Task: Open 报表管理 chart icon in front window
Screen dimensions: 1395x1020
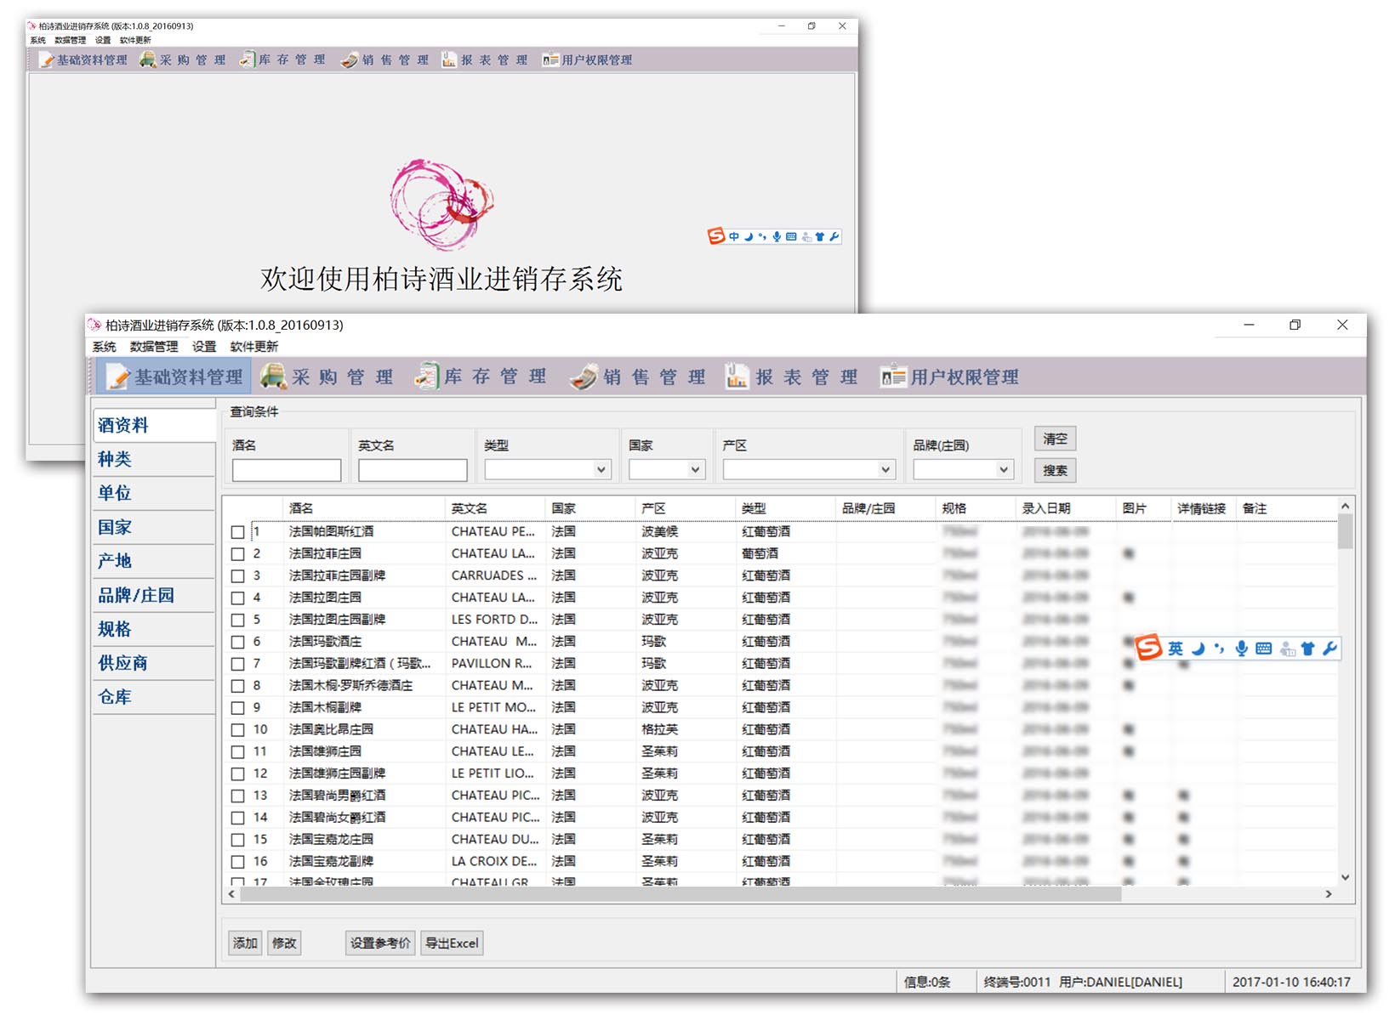Action: point(737,376)
